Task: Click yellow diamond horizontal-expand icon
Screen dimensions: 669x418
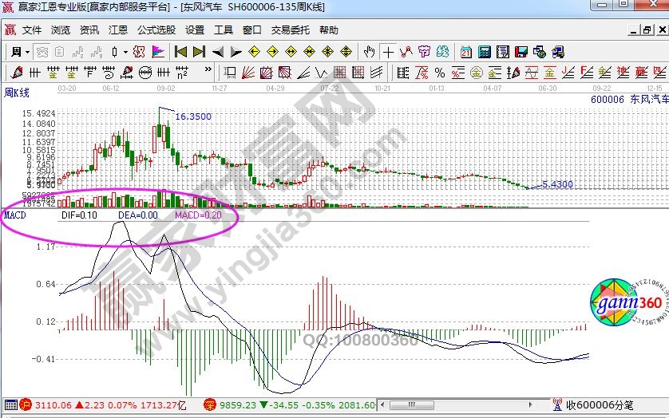Action: 291,52
